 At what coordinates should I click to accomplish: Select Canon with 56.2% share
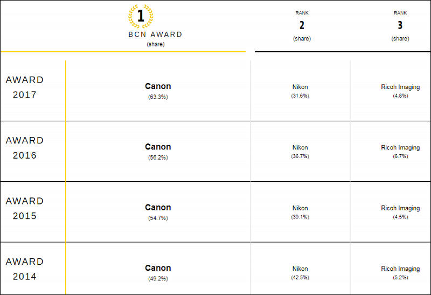point(158,147)
